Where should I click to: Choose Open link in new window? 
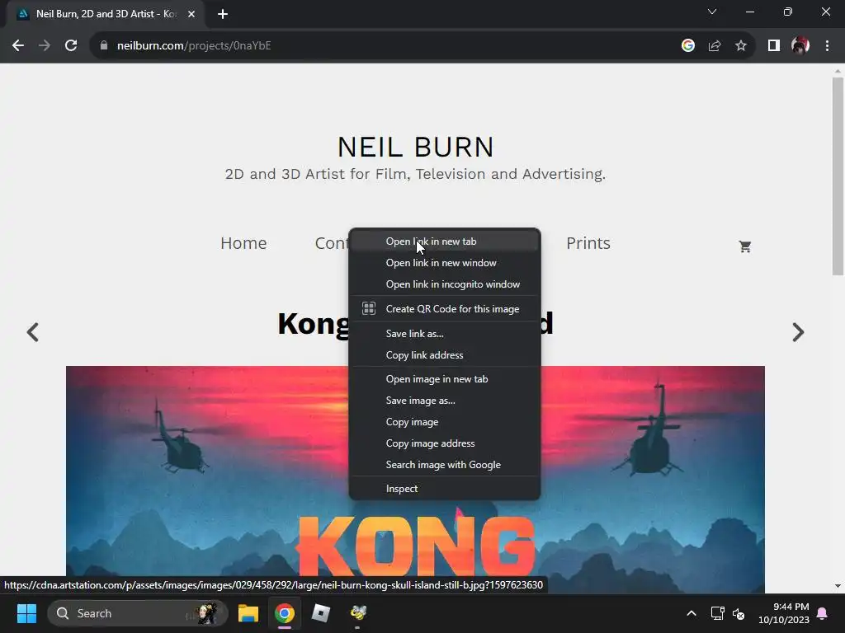pos(445,263)
